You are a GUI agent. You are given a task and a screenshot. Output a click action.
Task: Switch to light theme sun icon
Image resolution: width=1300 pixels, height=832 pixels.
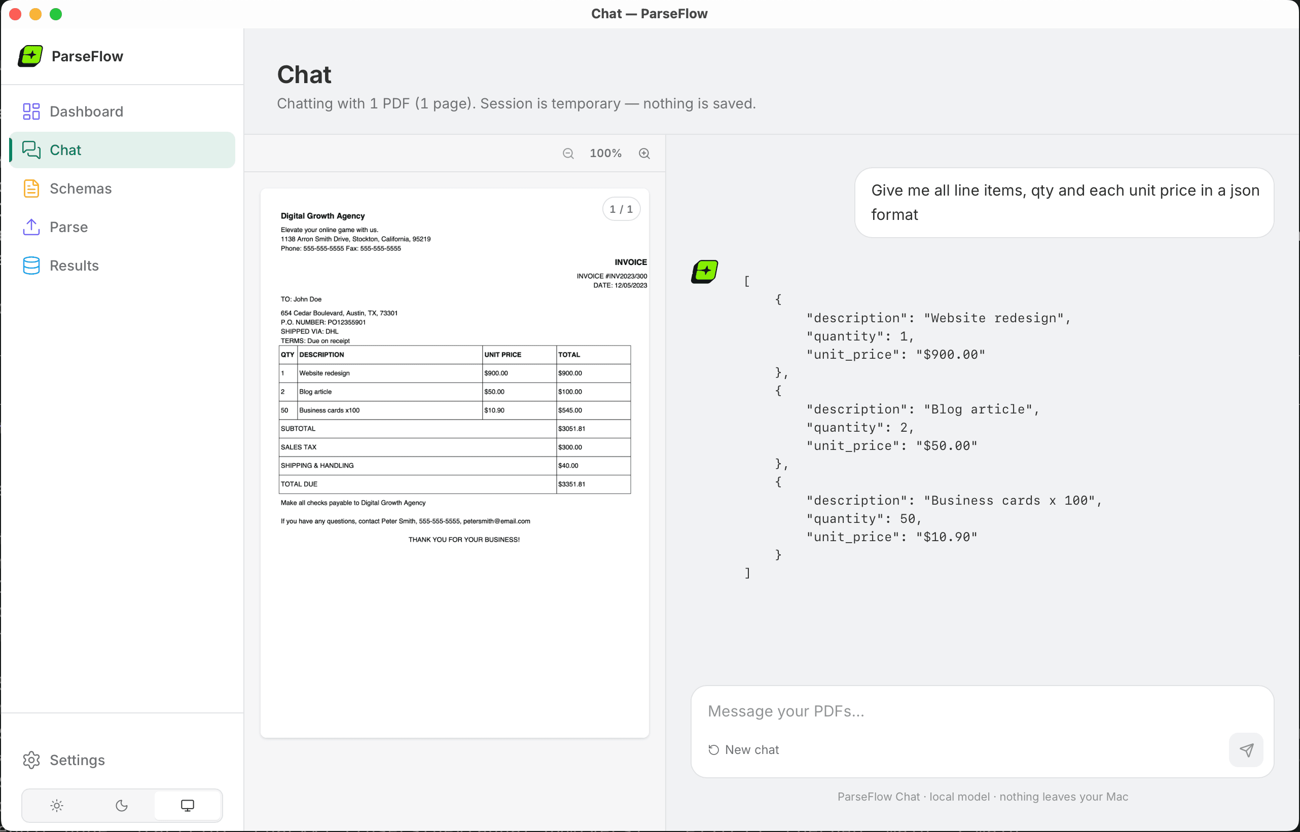[57, 806]
